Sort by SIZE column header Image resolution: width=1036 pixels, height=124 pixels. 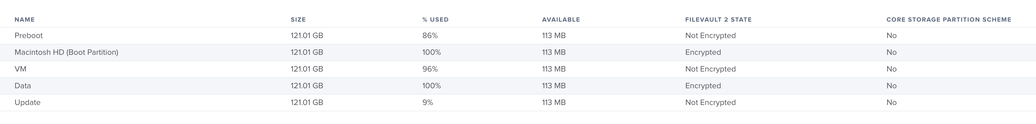(x=298, y=19)
